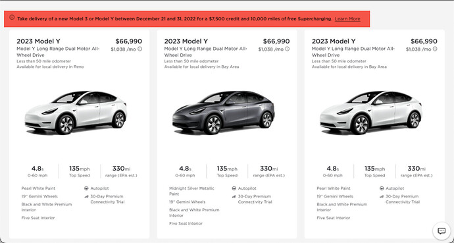The height and width of the screenshot is (243, 454).
Task: Open the chat support bubble icon
Action: coord(441,231)
